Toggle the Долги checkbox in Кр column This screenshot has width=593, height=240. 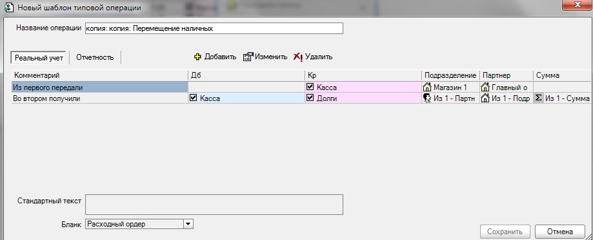click(310, 98)
